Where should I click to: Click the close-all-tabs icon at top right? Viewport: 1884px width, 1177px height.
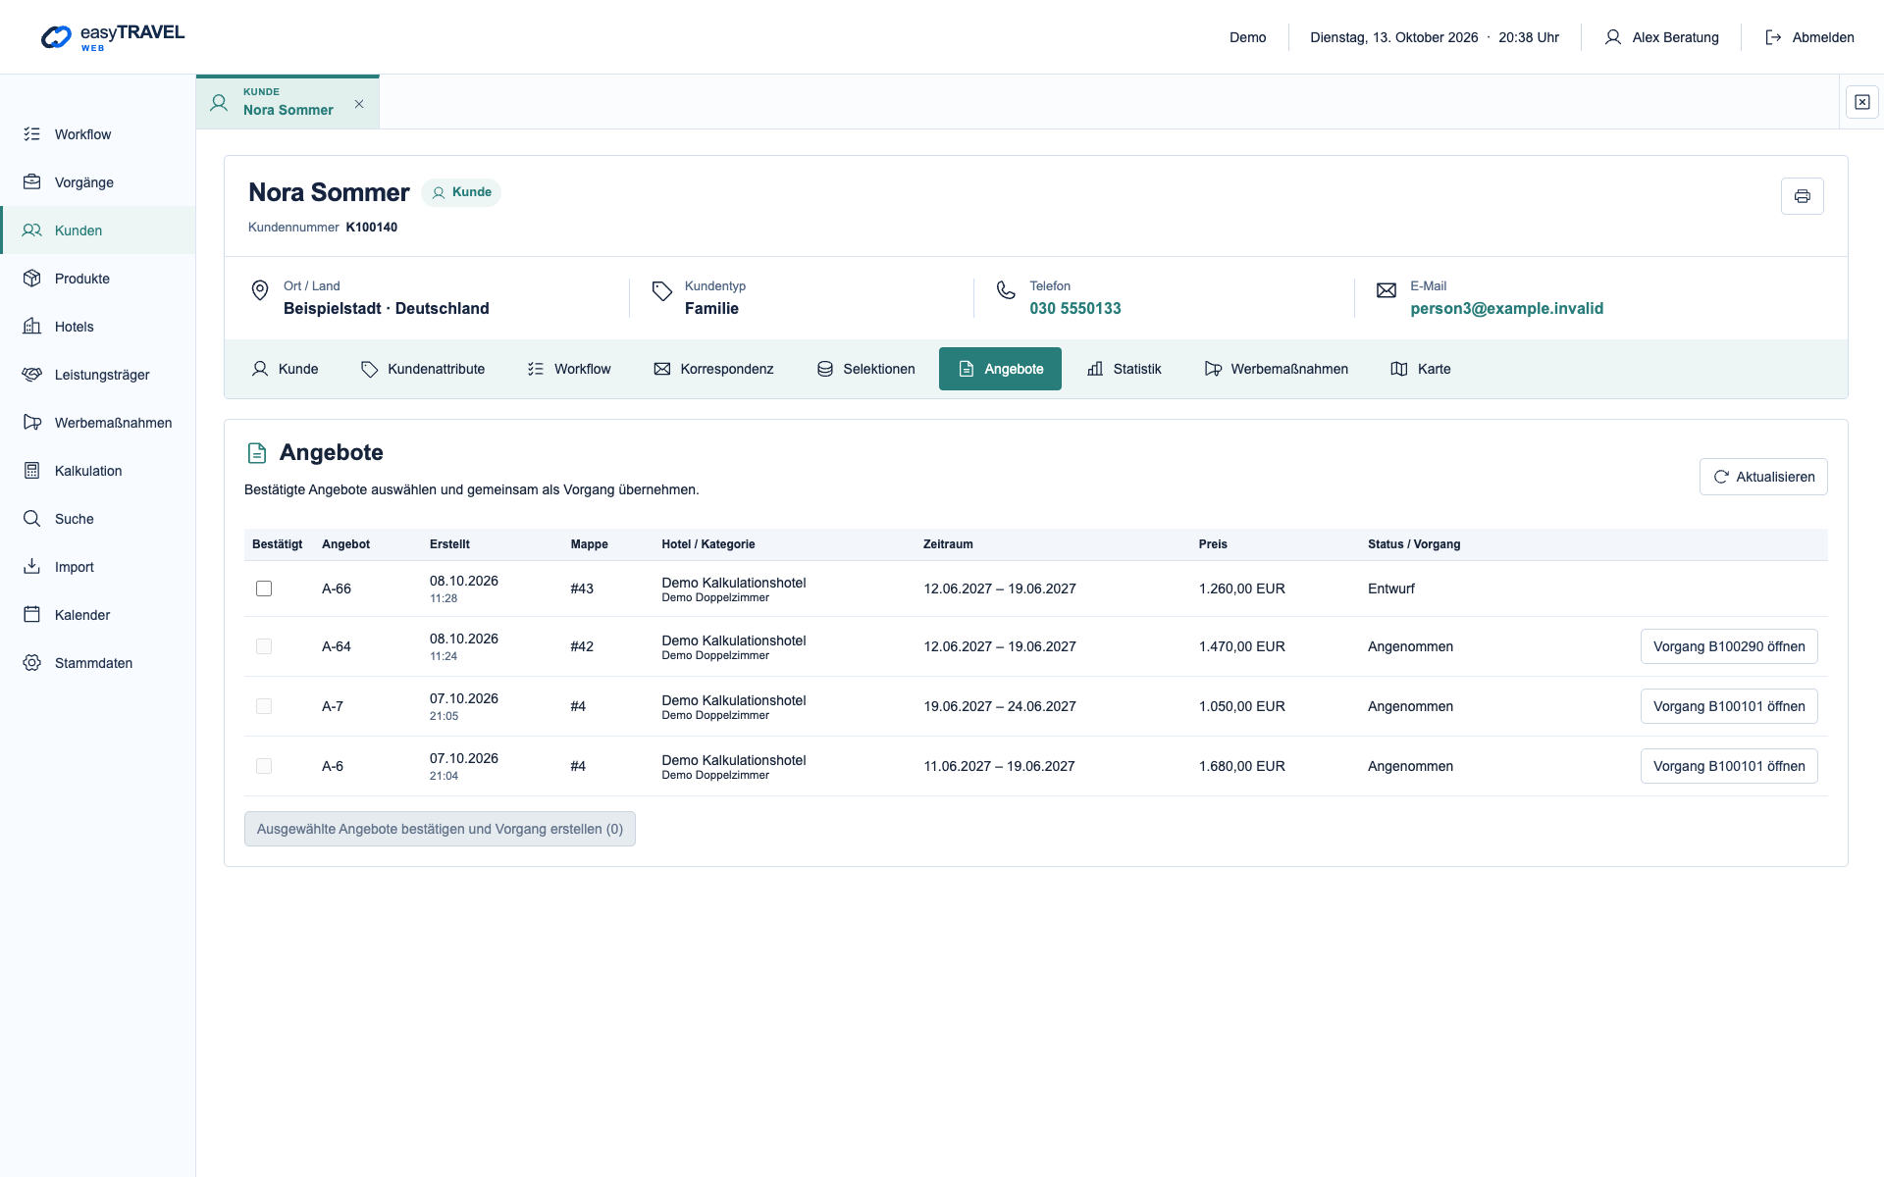point(1861,102)
